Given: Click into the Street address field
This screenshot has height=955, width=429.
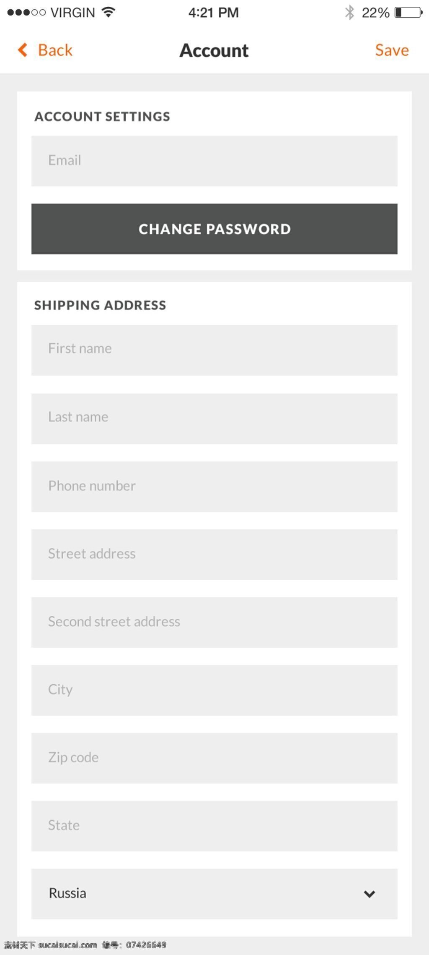Looking at the screenshot, I should click(x=214, y=555).
